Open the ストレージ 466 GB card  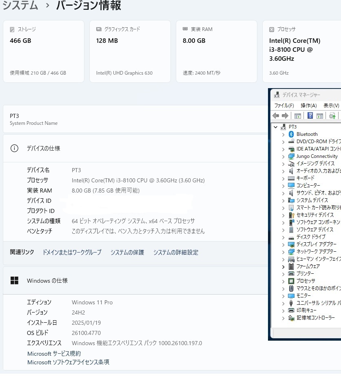[x=44, y=51]
